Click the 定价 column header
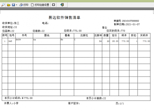The height and width of the screenshot is (111, 154). tap(114, 35)
